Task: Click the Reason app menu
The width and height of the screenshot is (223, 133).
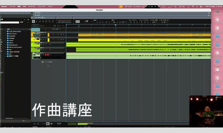Action: tap(4, 7)
